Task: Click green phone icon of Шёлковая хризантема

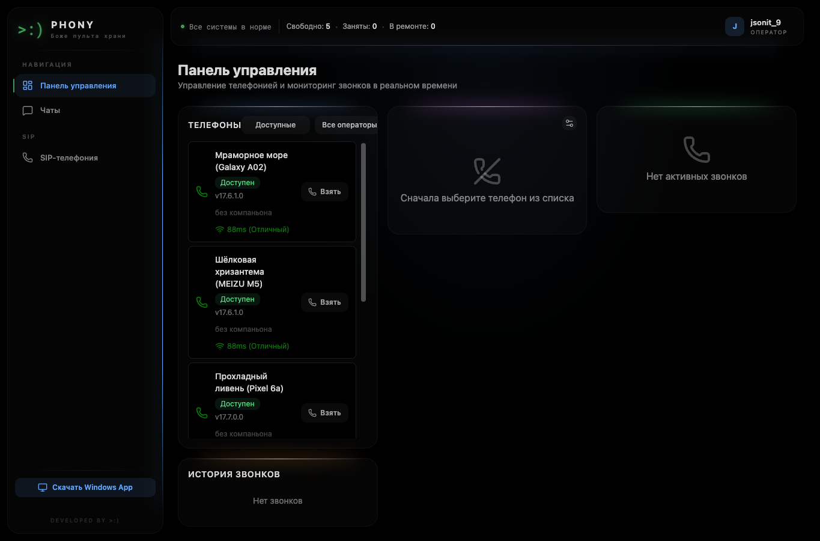Action: (x=202, y=302)
